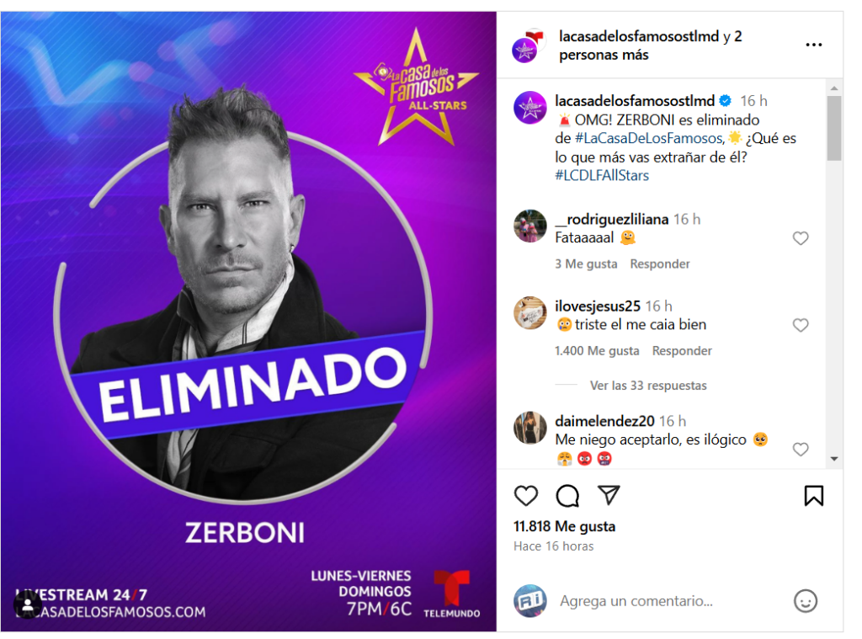
Task: Click scrollbar up arrow in comments
Action: pyautogui.click(x=834, y=88)
